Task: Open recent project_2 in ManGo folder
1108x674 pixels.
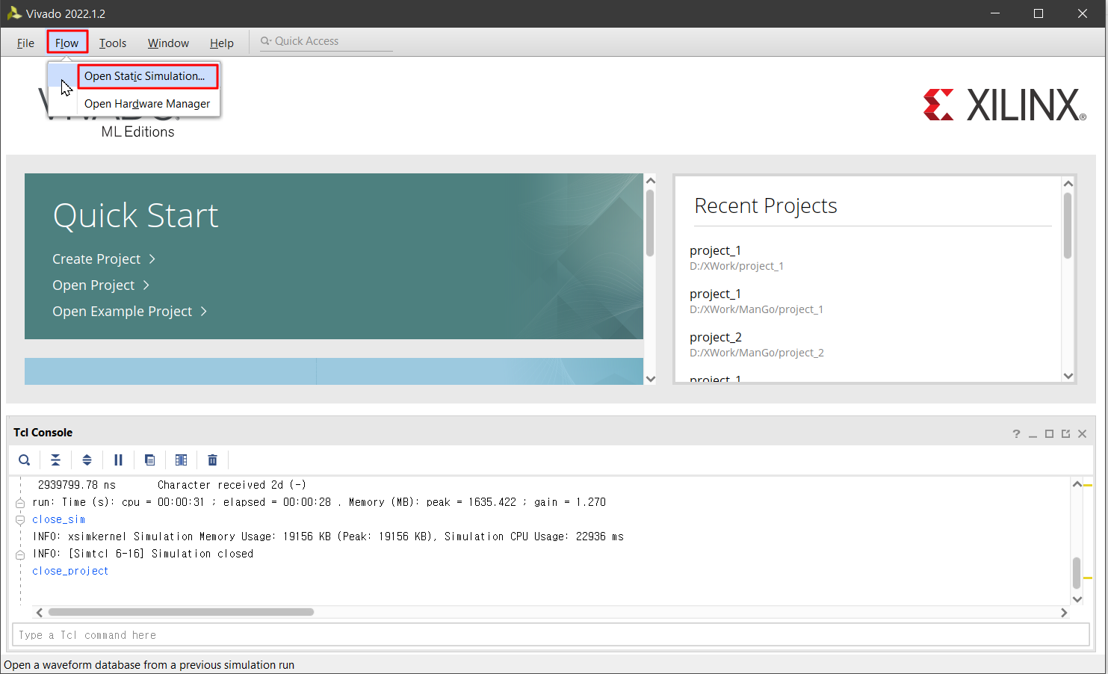Action: click(x=757, y=344)
